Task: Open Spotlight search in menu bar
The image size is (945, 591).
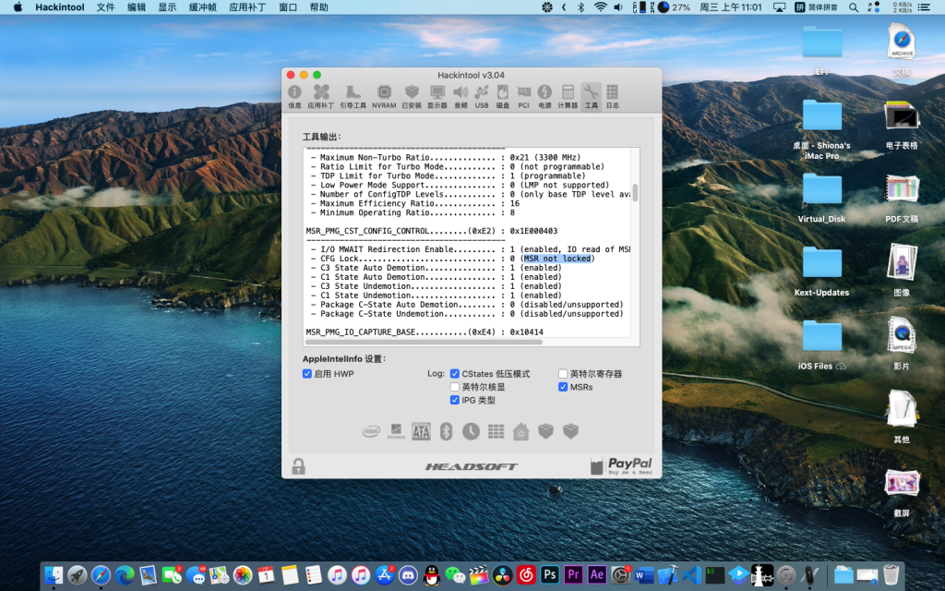Action: (854, 7)
